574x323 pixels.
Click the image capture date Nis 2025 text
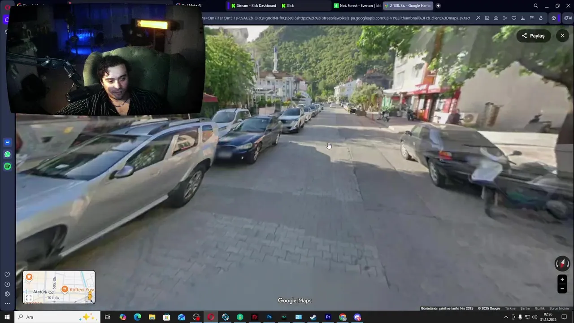[447, 308]
